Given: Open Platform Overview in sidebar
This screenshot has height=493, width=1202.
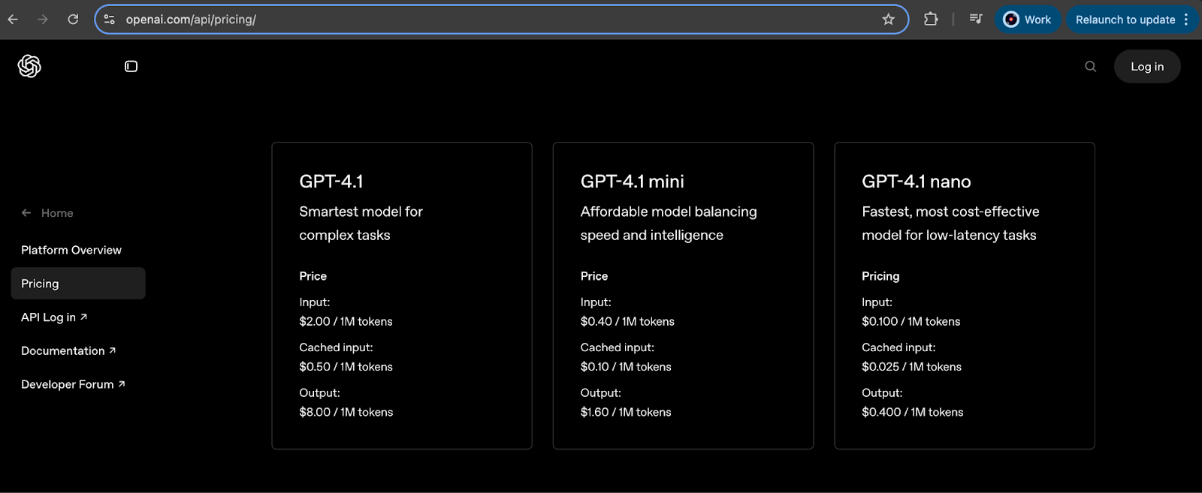Looking at the screenshot, I should point(71,250).
